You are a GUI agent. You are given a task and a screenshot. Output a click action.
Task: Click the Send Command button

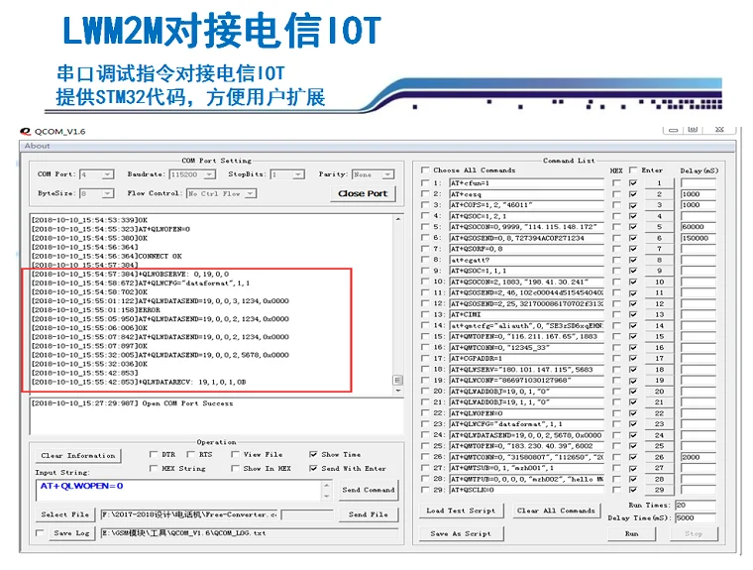369,490
